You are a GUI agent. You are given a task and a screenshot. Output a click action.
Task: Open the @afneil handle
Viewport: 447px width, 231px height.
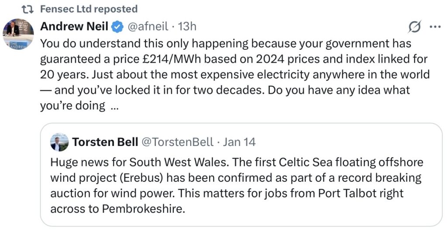click(x=148, y=27)
